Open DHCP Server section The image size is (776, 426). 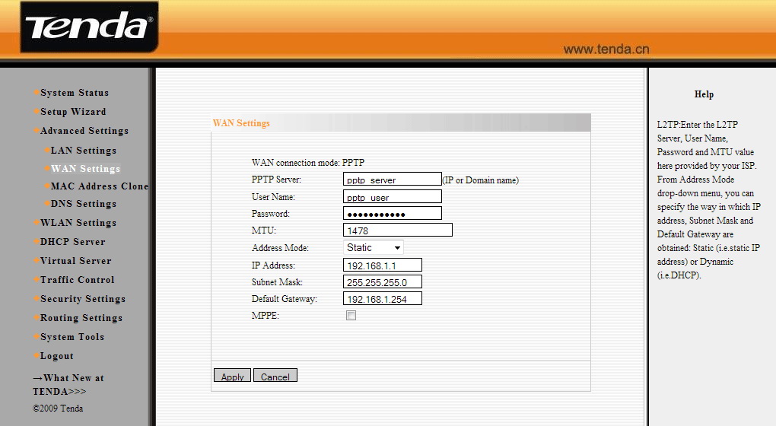[72, 242]
